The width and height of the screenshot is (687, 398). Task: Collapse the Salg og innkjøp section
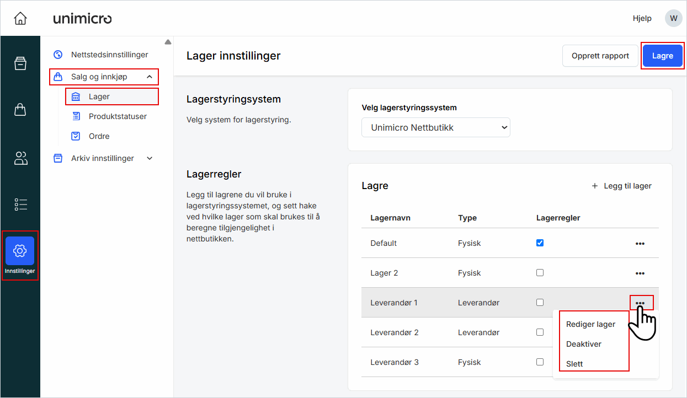tap(149, 77)
